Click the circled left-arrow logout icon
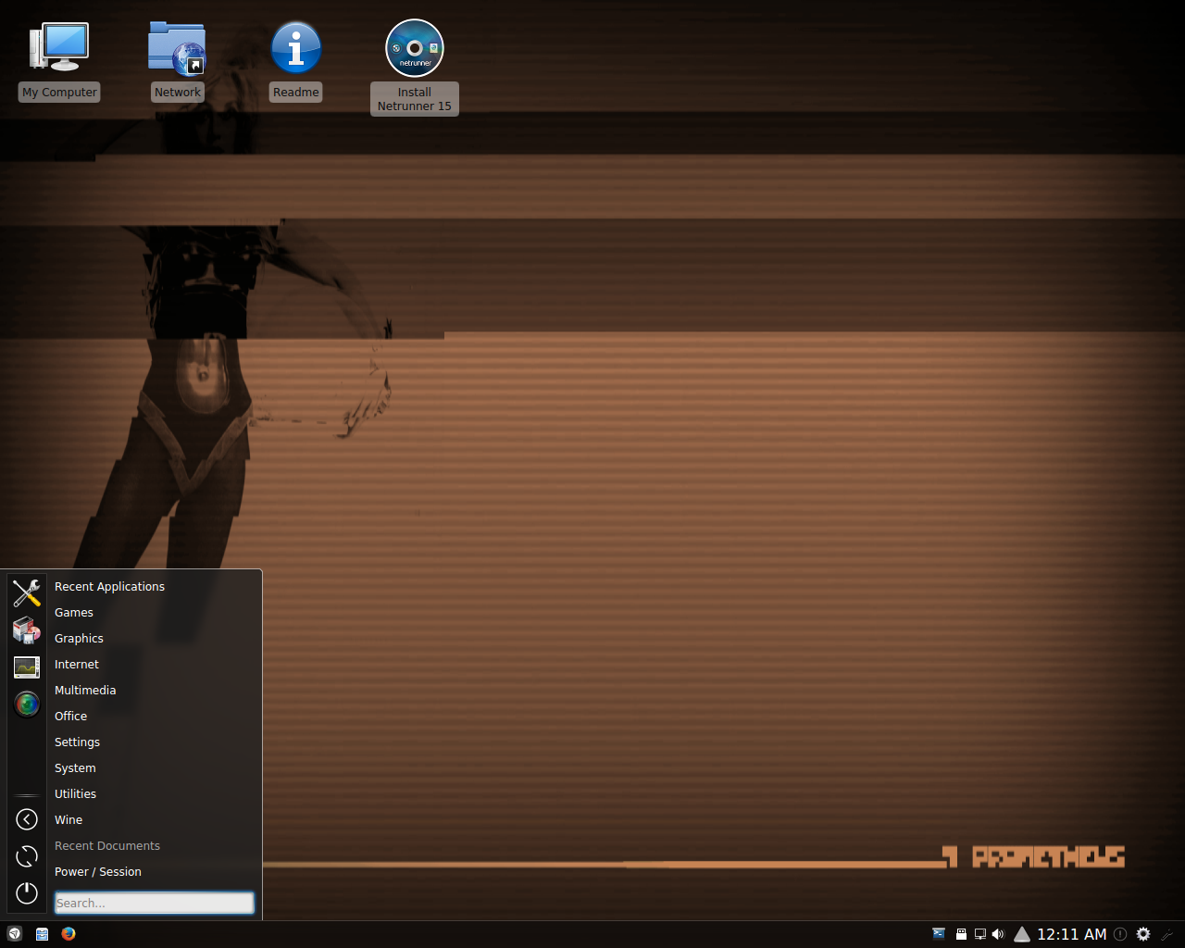 coord(27,819)
